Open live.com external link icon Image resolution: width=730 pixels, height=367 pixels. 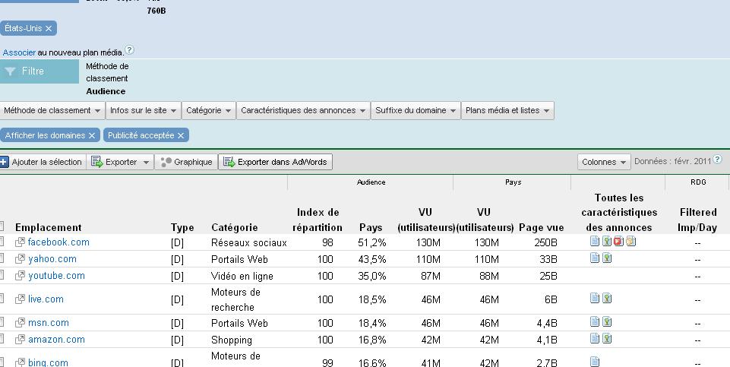point(20,299)
